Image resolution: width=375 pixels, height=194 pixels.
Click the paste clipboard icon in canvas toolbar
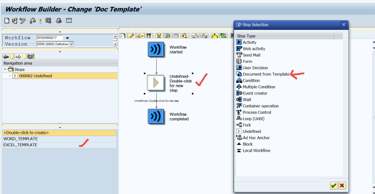176,36
